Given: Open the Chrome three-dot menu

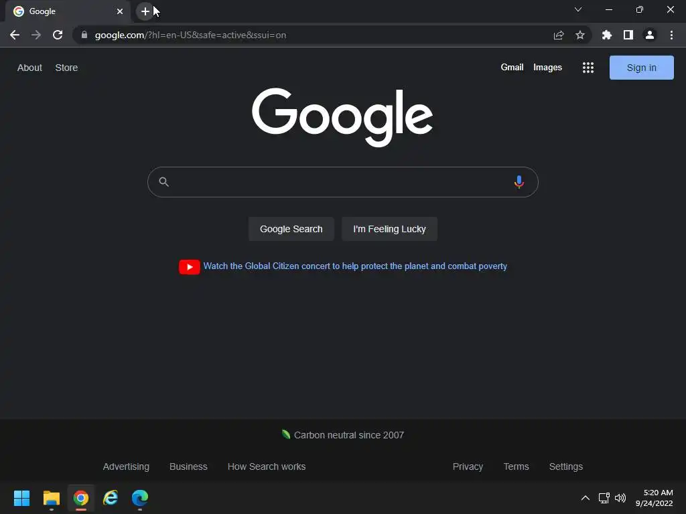Looking at the screenshot, I should (671, 35).
